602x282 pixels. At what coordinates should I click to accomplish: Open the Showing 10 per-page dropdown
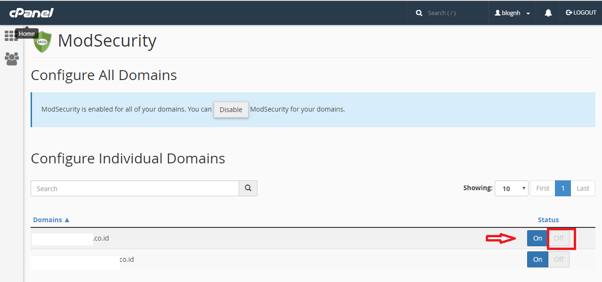pyautogui.click(x=511, y=188)
